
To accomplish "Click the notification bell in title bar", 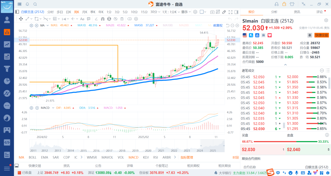I will tap(28, 4).
